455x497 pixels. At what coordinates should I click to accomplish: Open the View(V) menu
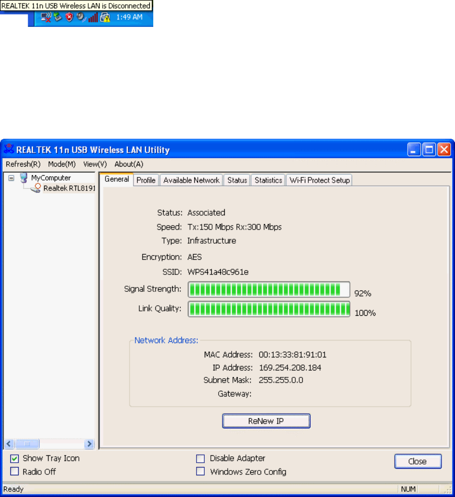pos(95,164)
